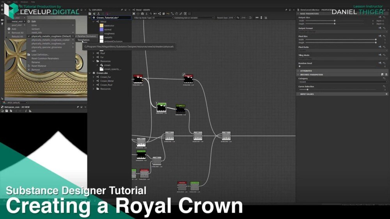Image resolution: width=390 pixels, height=219 pixels.
Task: Expand the Crown_Metal graph item
Action: click(x=94, y=81)
